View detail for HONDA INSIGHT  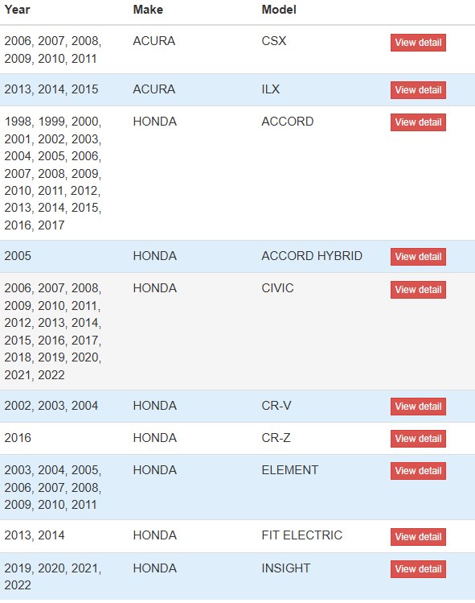418,568
